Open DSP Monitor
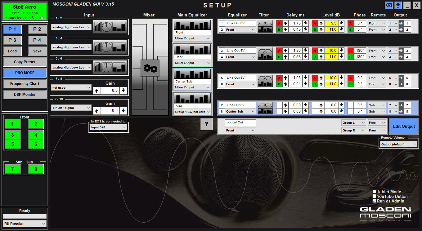Viewport: 422px width, 231px height. click(x=25, y=94)
